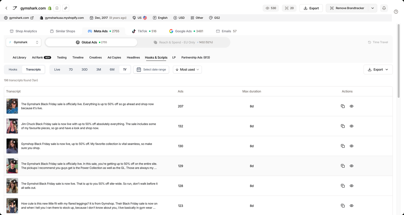Image resolution: width=404 pixels, height=215 pixels.
Task: Switch to the Hooks view
Action: click(x=13, y=69)
